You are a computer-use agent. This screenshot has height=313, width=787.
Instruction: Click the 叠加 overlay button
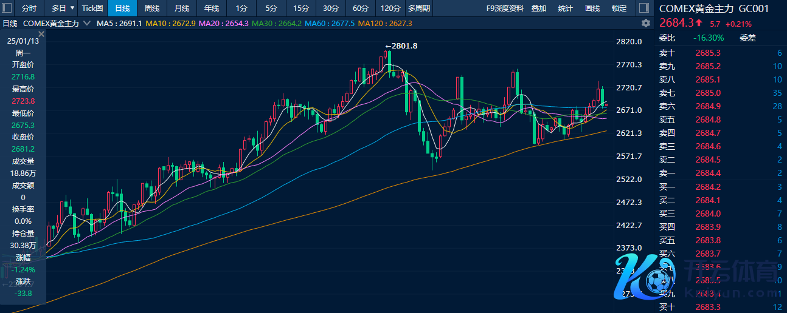click(x=539, y=8)
